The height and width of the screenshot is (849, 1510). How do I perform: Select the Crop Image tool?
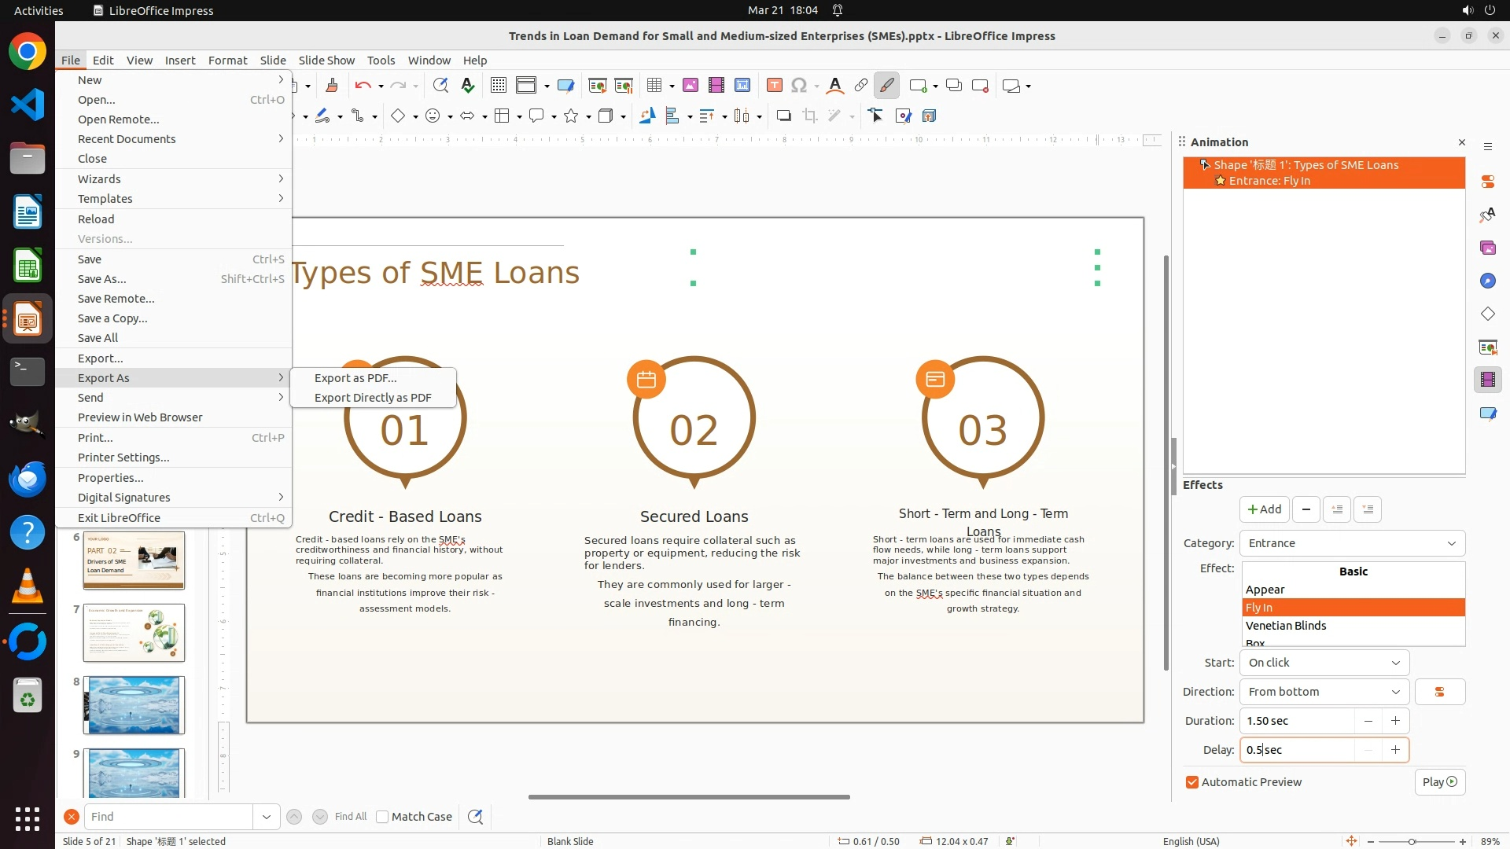809,116
